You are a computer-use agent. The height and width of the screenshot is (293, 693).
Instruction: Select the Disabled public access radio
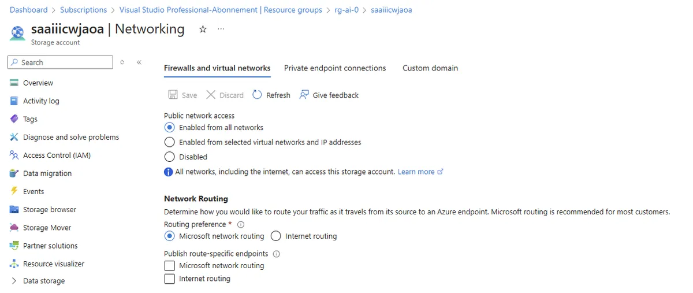point(169,157)
